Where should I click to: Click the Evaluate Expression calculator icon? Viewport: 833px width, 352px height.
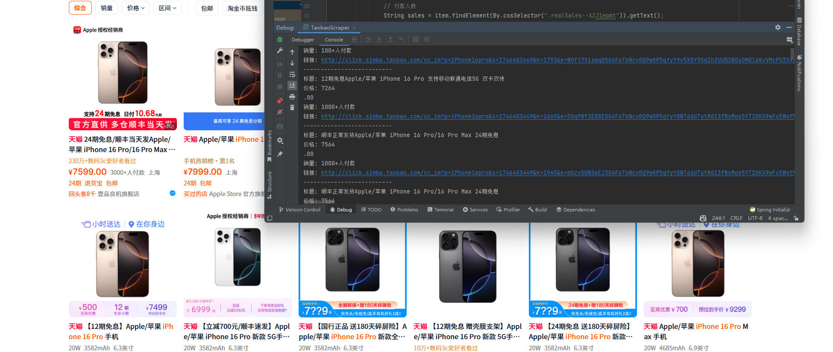(416, 39)
